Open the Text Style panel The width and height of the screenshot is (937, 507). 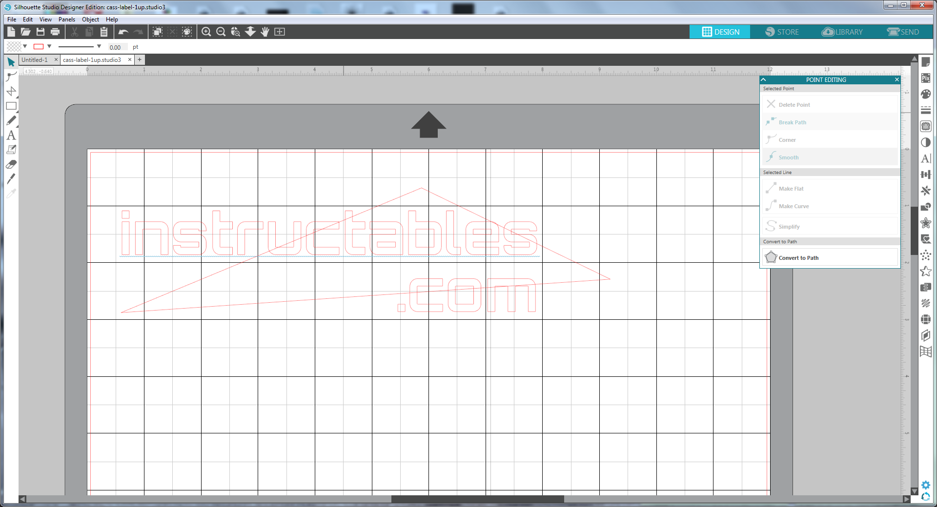click(x=926, y=158)
